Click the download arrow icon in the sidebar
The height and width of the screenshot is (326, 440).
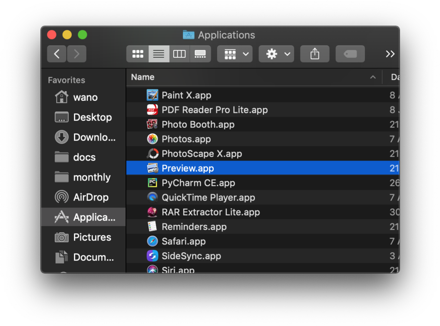(61, 137)
